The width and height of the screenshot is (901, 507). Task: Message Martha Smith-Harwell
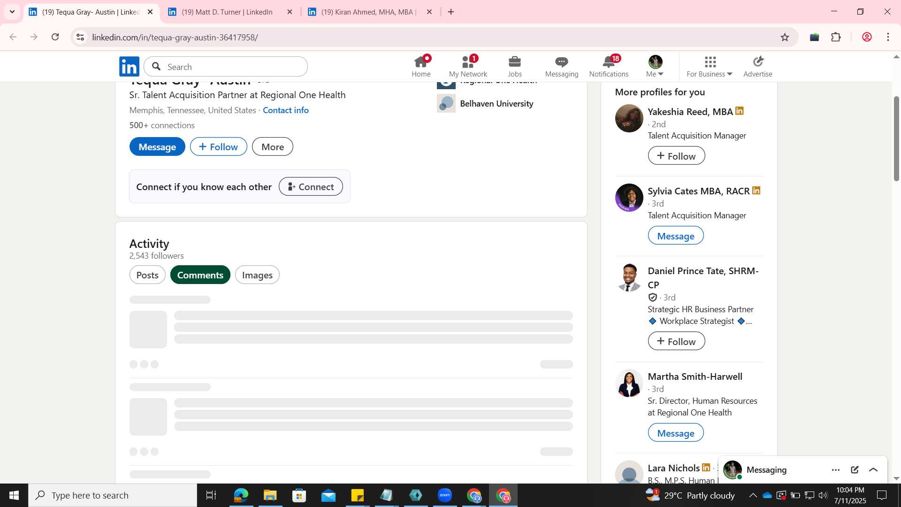(x=675, y=432)
